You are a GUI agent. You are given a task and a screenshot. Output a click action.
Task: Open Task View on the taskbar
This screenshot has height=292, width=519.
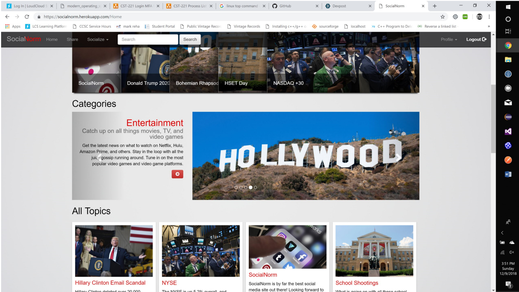click(508, 31)
